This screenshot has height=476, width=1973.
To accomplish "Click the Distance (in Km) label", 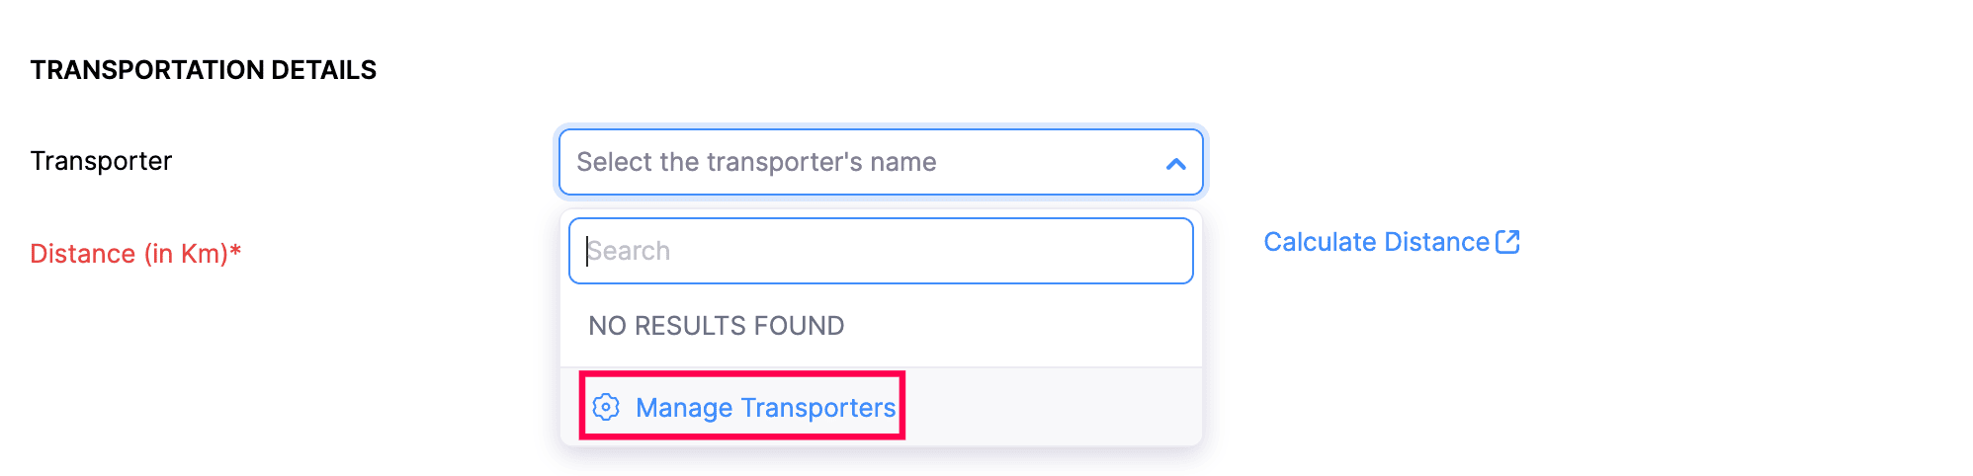I will click(x=129, y=254).
